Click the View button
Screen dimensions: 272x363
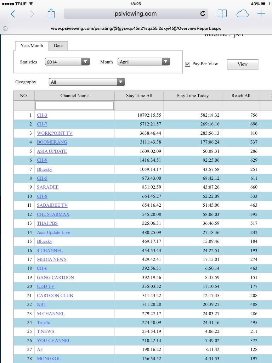[242, 64]
